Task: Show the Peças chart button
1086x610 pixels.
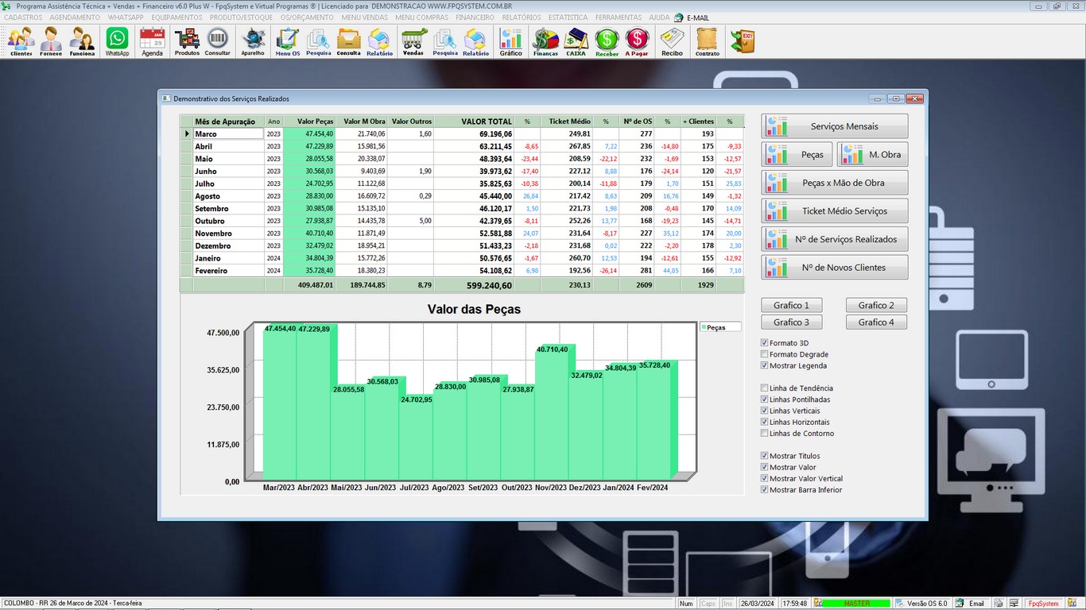Action: pyautogui.click(x=797, y=155)
